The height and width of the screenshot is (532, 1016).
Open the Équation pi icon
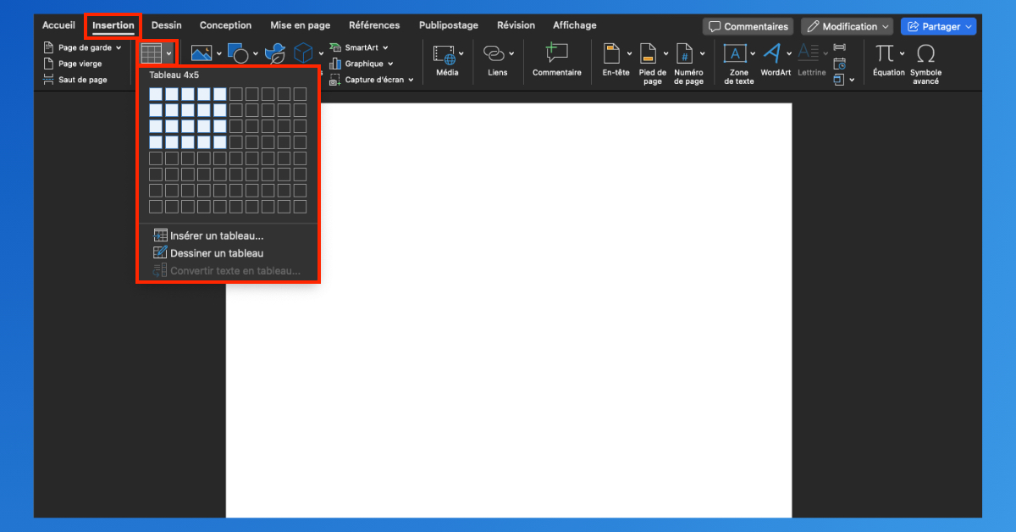click(x=888, y=59)
